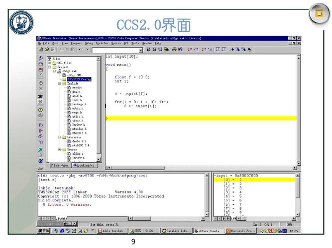Click the code editor horizontal scrollbar thumb
The width and height of the screenshot is (332, 248).
[138, 168]
